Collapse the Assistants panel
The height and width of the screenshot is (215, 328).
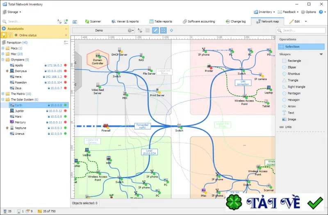66,29
